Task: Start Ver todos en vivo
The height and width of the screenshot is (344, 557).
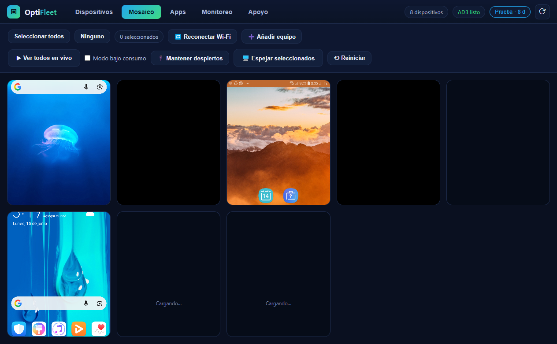Action: (x=44, y=58)
